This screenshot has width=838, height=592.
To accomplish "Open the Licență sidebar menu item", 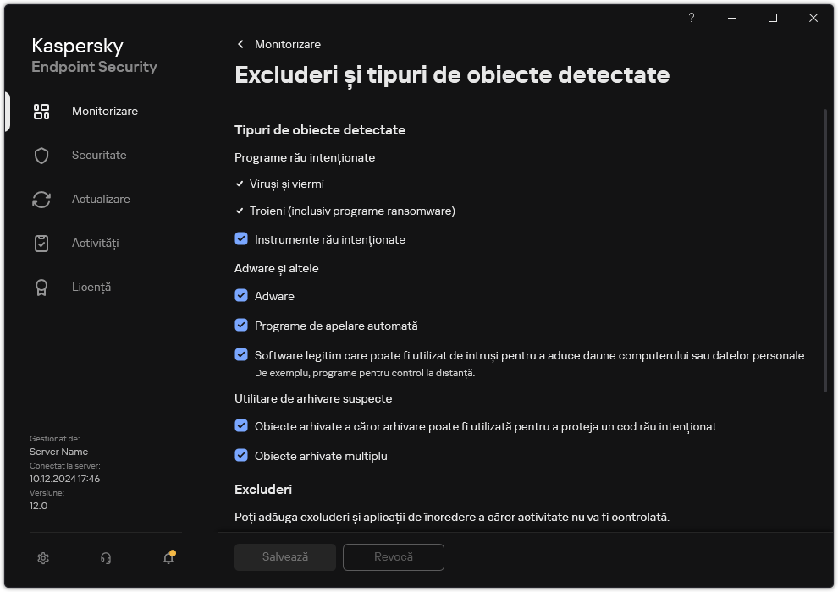I will tap(91, 288).
